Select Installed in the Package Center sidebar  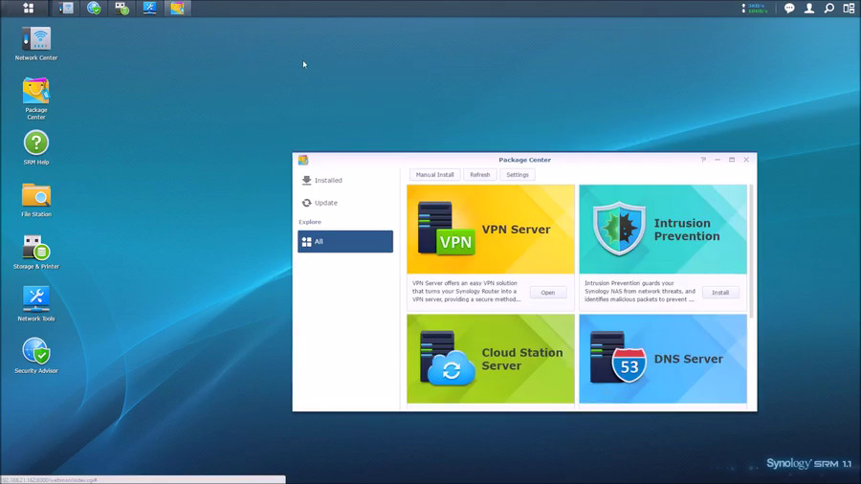click(328, 180)
